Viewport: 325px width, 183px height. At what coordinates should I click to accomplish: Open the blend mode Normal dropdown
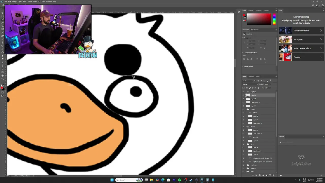[250, 84]
